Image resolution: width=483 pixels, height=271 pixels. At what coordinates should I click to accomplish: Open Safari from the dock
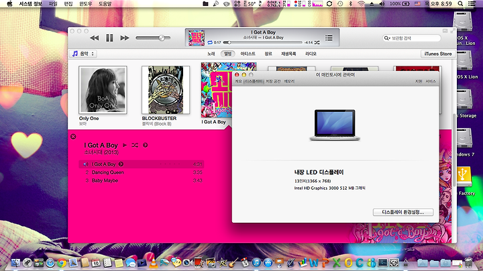coord(50,263)
